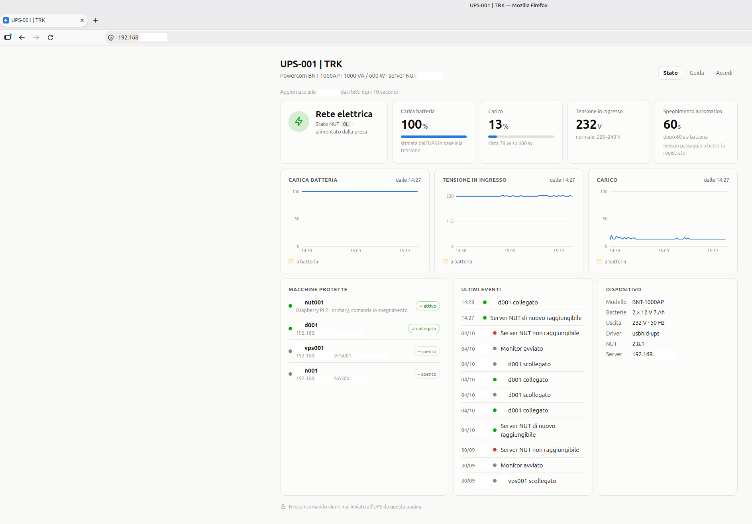Click the 'vps001' machine name

pos(314,348)
